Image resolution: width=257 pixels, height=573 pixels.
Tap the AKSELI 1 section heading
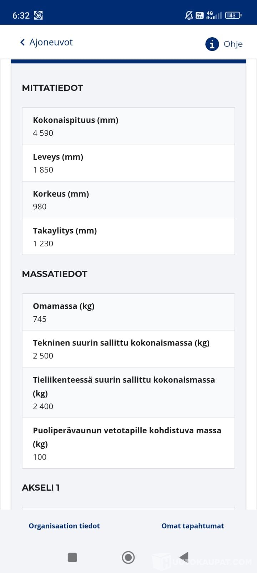[x=41, y=487]
